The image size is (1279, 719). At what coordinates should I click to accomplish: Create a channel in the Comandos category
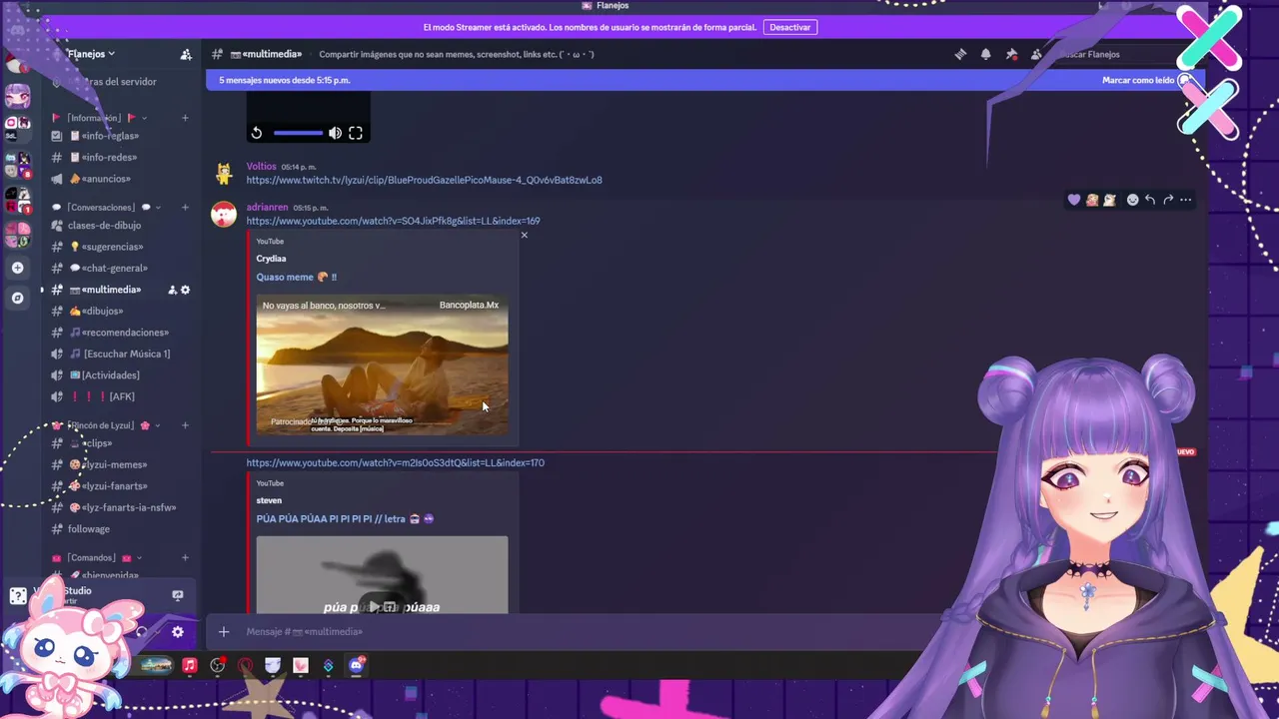point(185,557)
